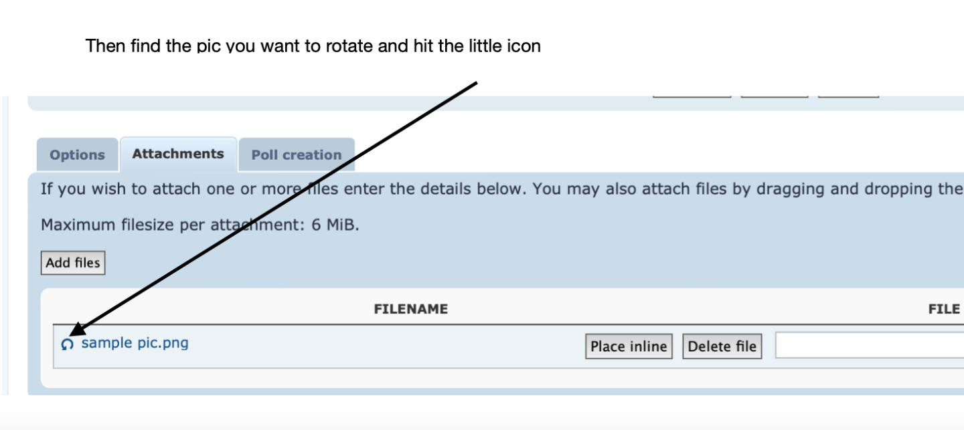
Task: Open the Poll creation tab
Action: pyautogui.click(x=297, y=154)
